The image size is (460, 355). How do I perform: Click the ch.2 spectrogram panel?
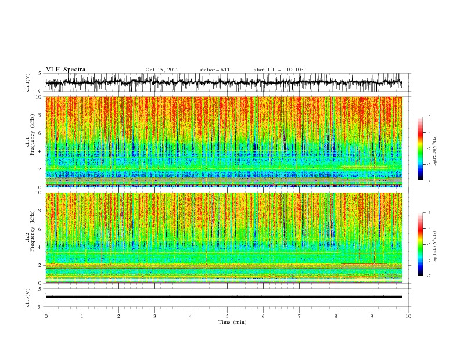coord(224,238)
